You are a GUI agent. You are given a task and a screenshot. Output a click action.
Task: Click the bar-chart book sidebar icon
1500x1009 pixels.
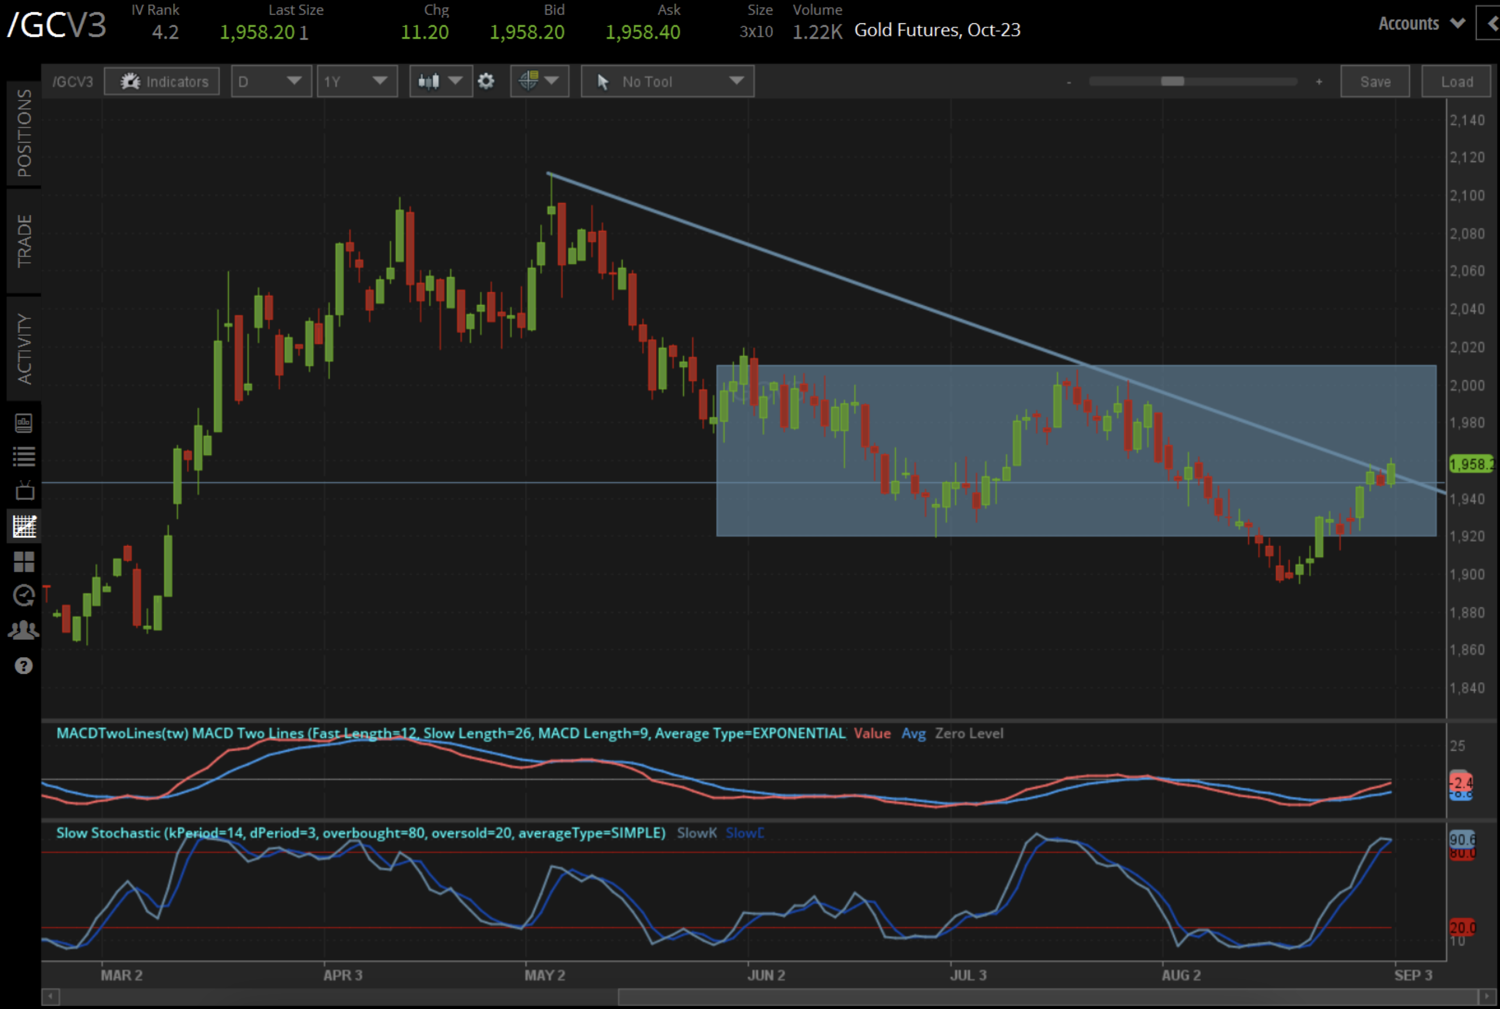coord(24,423)
